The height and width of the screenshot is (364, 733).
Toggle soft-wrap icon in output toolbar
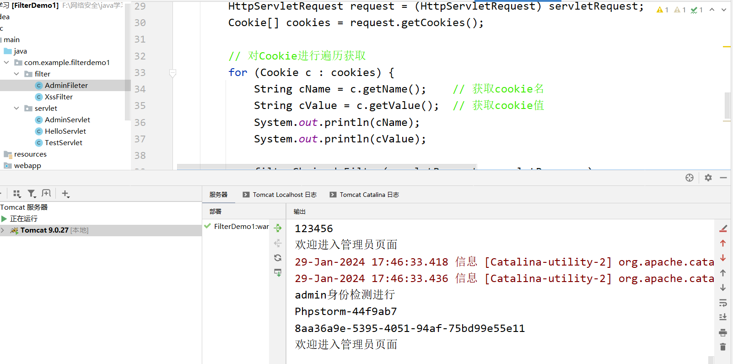click(723, 303)
